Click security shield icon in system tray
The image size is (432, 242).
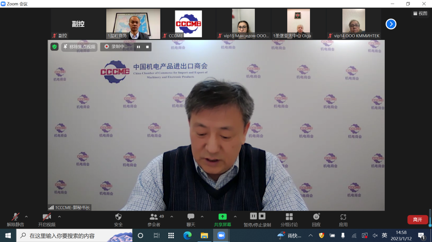321,235
